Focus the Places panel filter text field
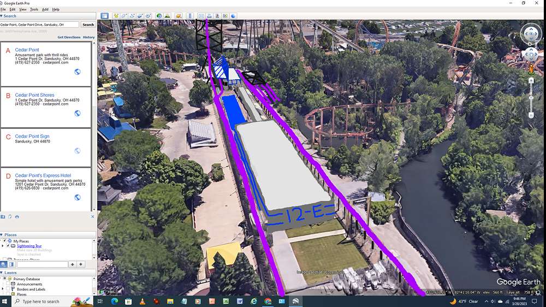546x307 pixels. pyautogui.click(x=43, y=264)
